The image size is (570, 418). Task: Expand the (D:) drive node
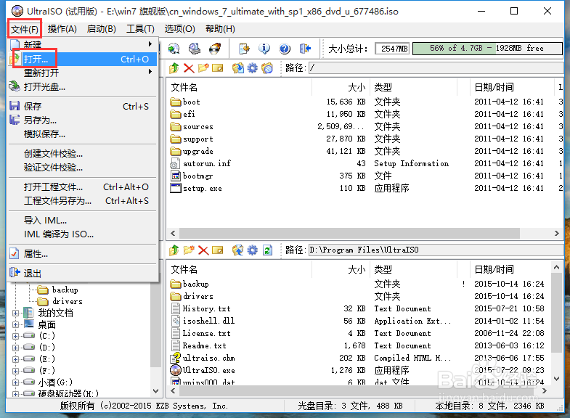[x=15, y=348]
